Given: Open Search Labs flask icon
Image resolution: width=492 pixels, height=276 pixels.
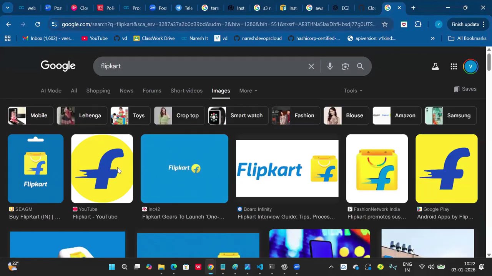Looking at the screenshot, I should [435, 66].
